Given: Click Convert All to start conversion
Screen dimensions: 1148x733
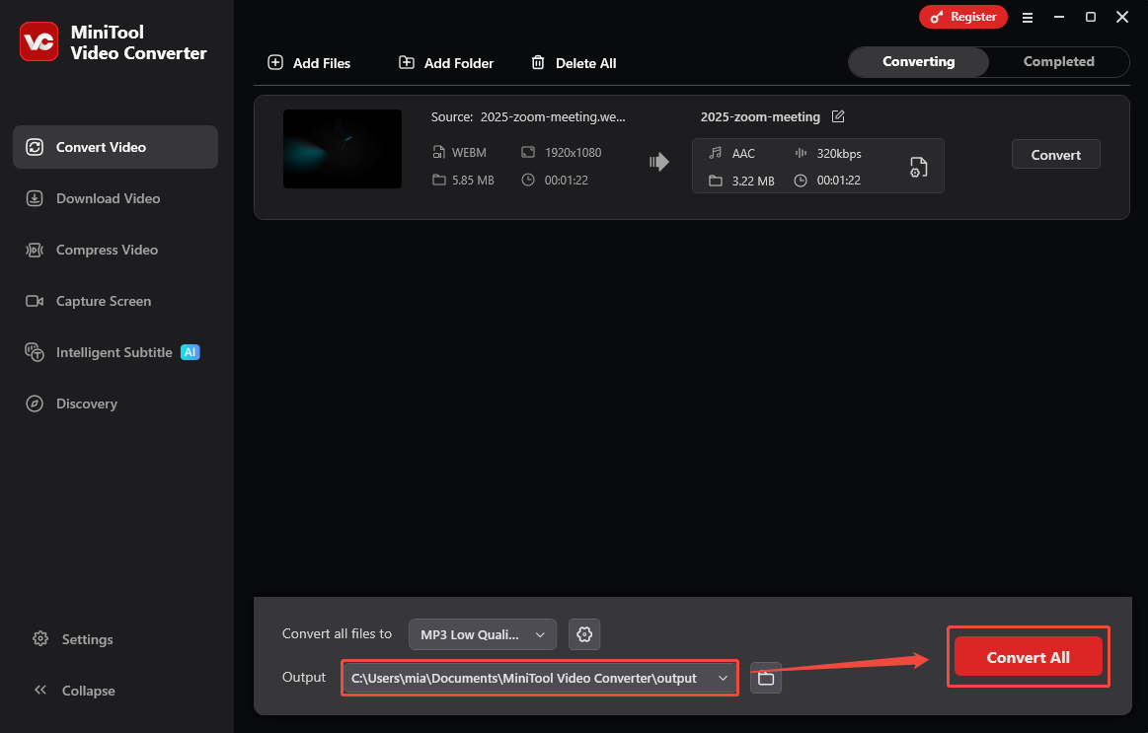Looking at the screenshot, I should 1028,656.
